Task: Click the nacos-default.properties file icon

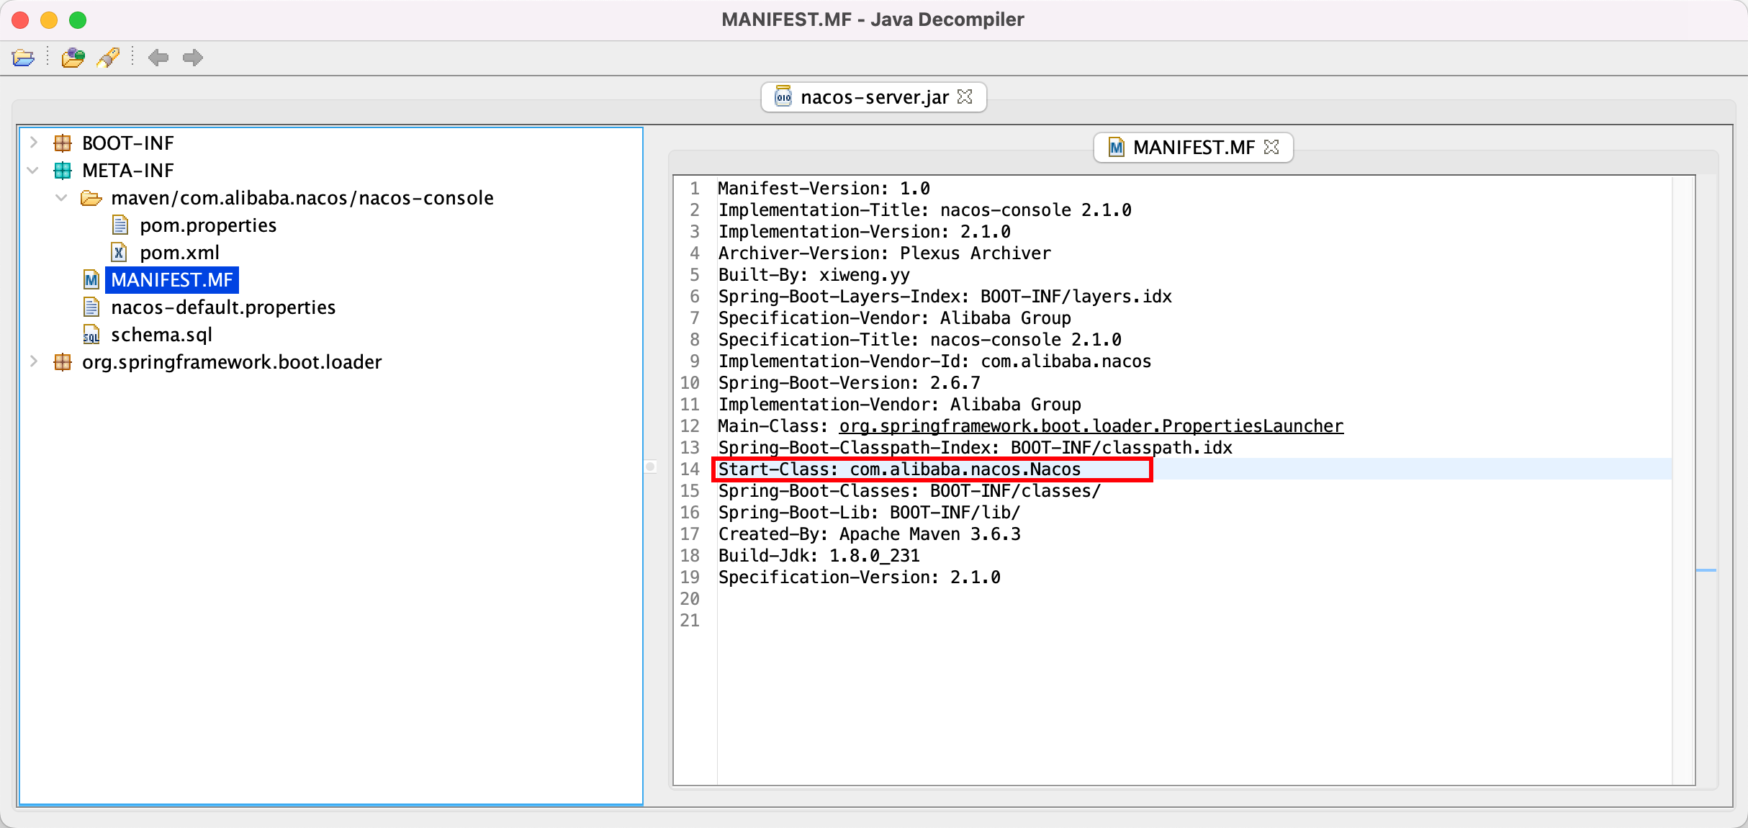Action: coord(91,307)
